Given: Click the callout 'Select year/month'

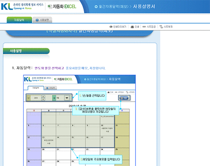Looking at the screenshot, I should [x=92, y=96].
